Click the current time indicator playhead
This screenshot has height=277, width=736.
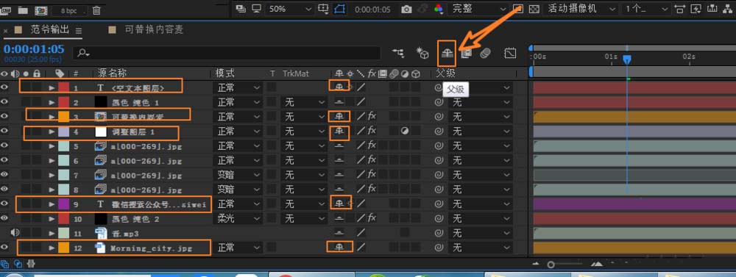click(626, 59)
